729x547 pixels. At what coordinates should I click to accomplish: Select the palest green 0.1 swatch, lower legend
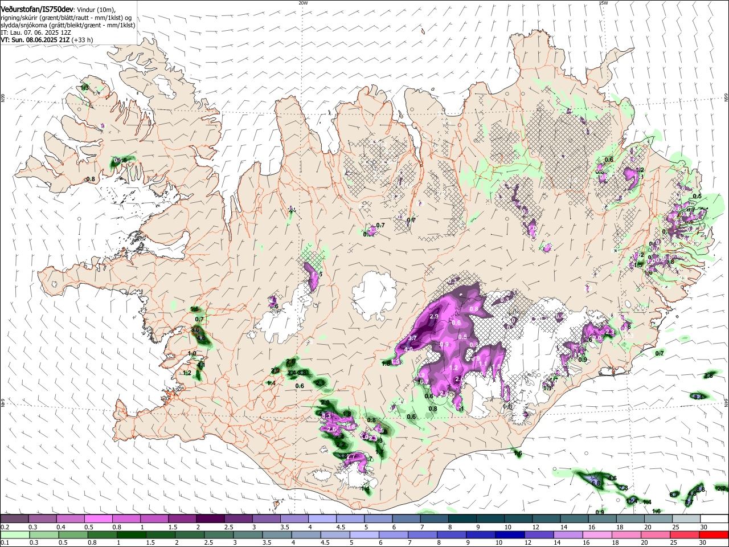pyautogui.click(x=15, y=534)
